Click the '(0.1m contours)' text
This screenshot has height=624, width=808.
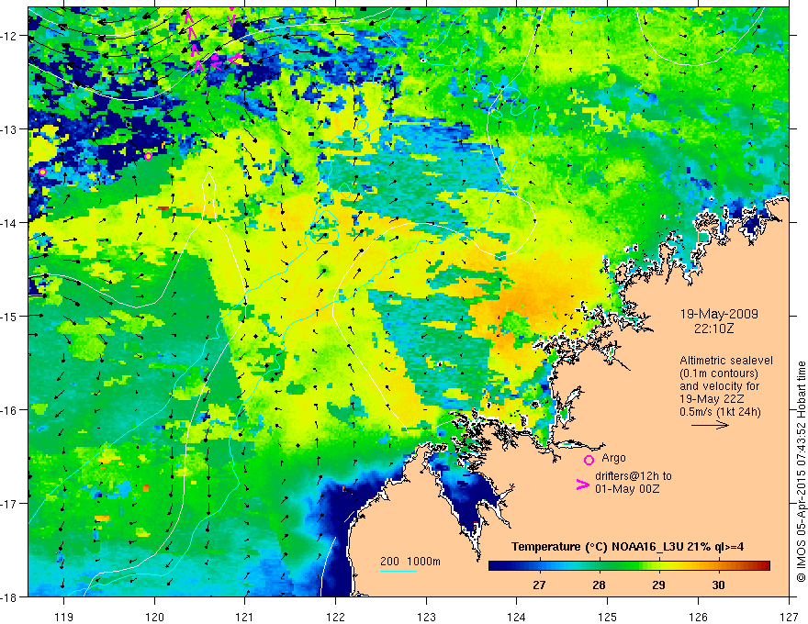[x=719, y=373]
